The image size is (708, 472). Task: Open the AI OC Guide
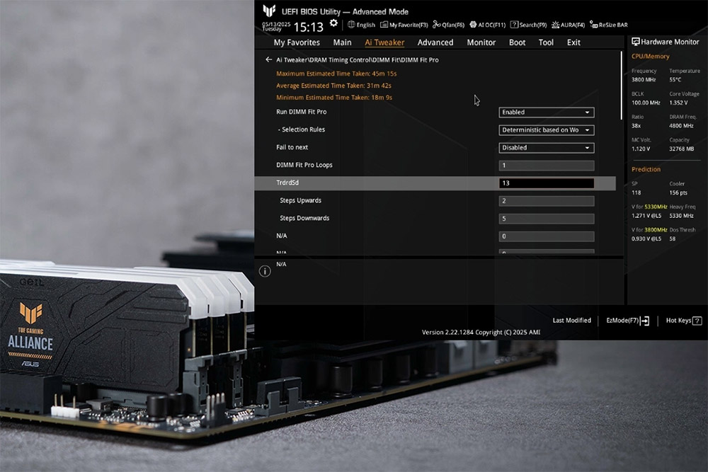[x=488, y=24]
